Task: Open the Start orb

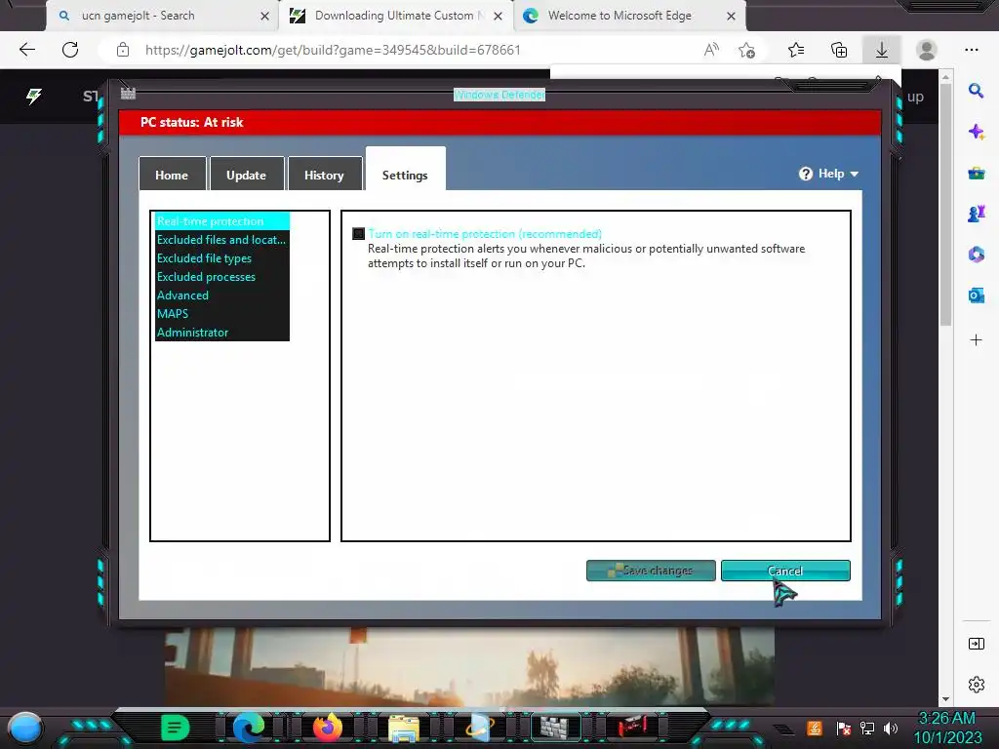Action: click(25, 728)
